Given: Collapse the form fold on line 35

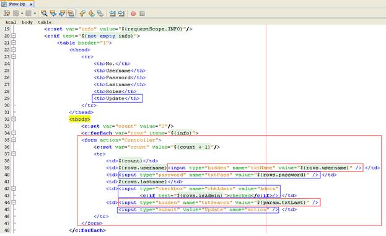Looking at the screenshot, I should pos(14,140).
